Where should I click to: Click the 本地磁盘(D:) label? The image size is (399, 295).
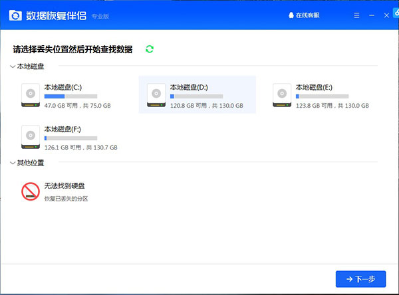pos(189,88)
